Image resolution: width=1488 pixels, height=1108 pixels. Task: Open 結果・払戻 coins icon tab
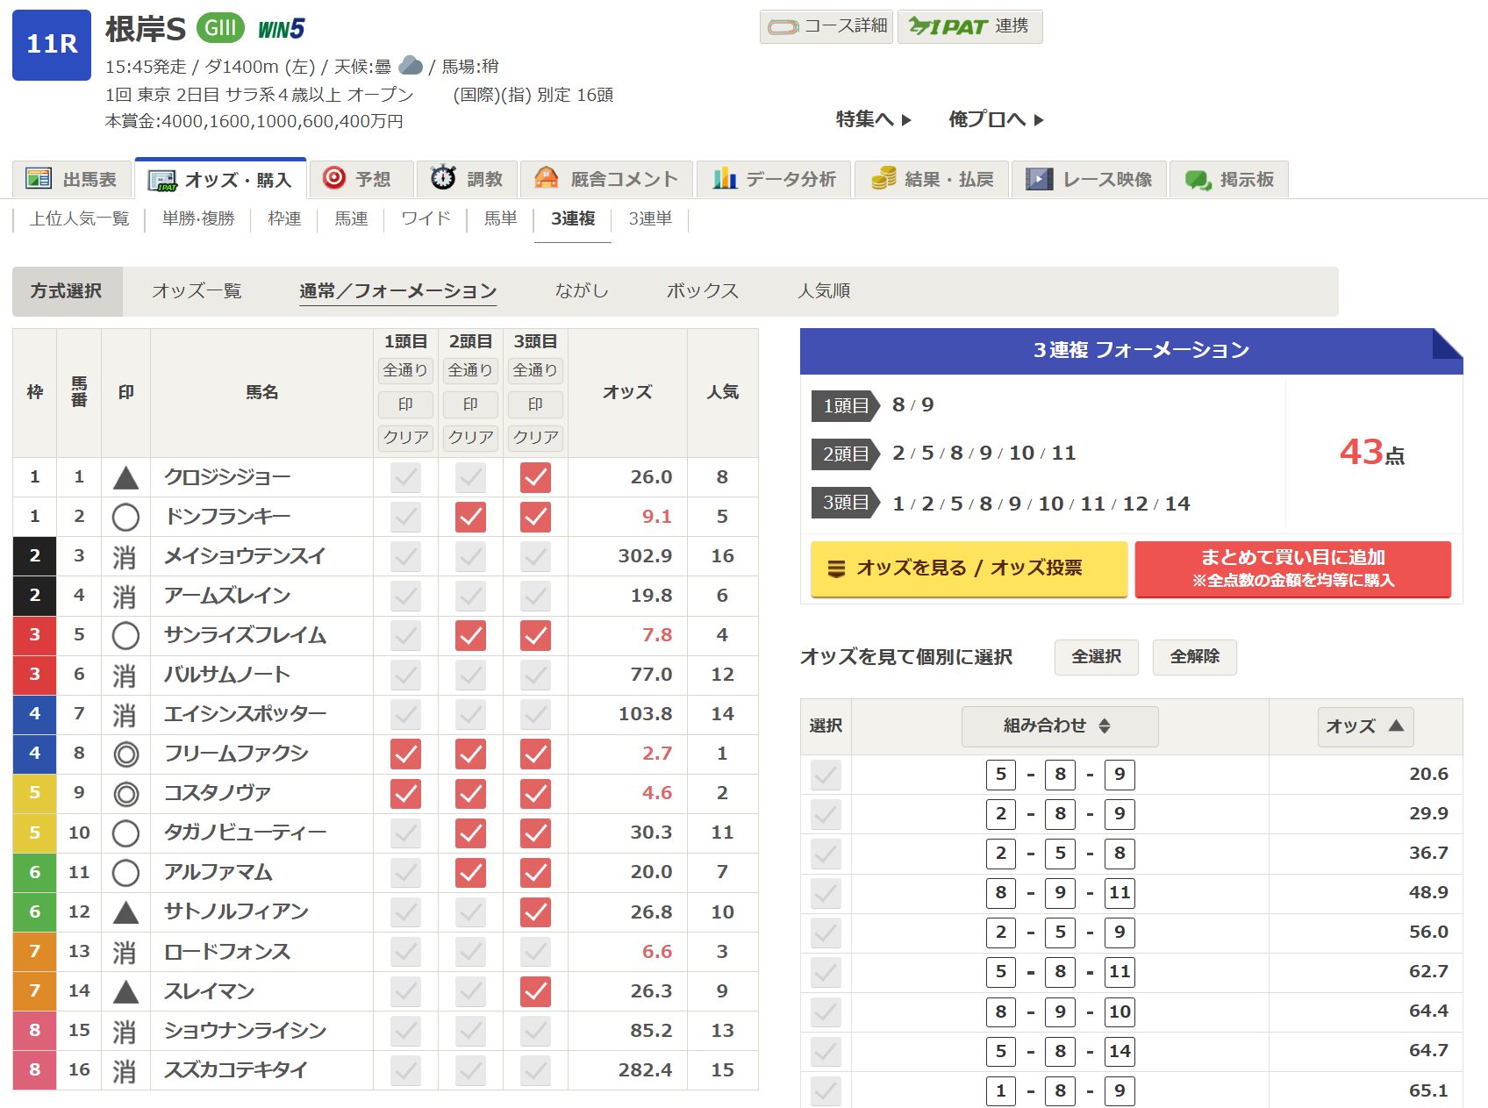click(883, 179)
